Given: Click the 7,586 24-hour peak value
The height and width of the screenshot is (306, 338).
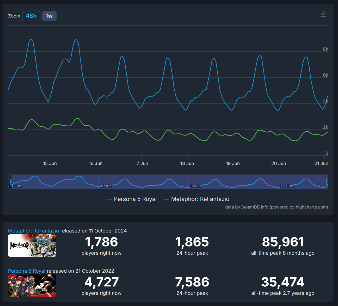Looking at the screenshot, I should coord(192,282).
